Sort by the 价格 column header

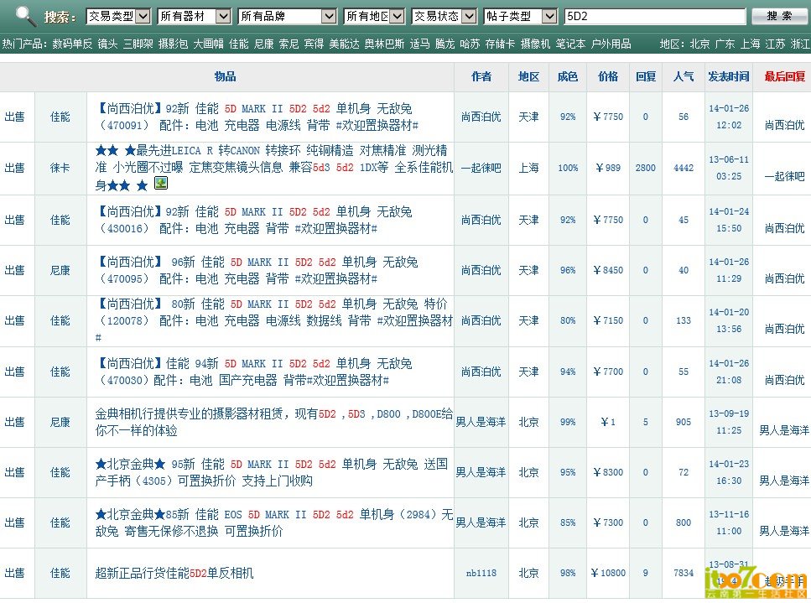[608, 76]
